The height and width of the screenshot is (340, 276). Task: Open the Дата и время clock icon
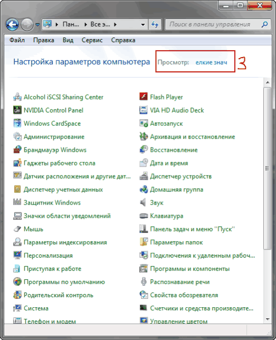(144, 163)
